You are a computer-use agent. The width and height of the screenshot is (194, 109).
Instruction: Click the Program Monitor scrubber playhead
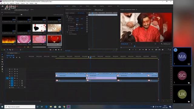point(135,46)
